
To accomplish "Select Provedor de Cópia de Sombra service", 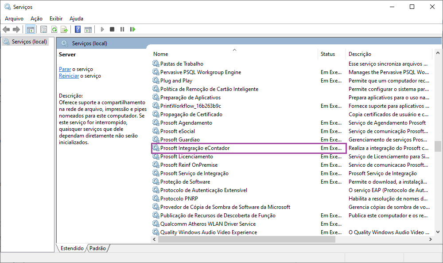I will pos(225,207).
